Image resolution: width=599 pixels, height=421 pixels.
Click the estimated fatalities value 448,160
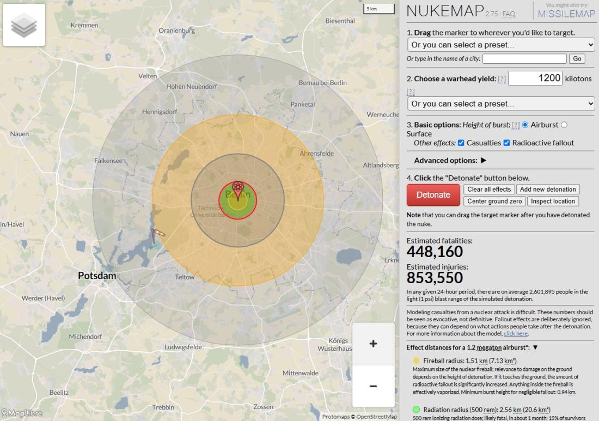(435, 252)
